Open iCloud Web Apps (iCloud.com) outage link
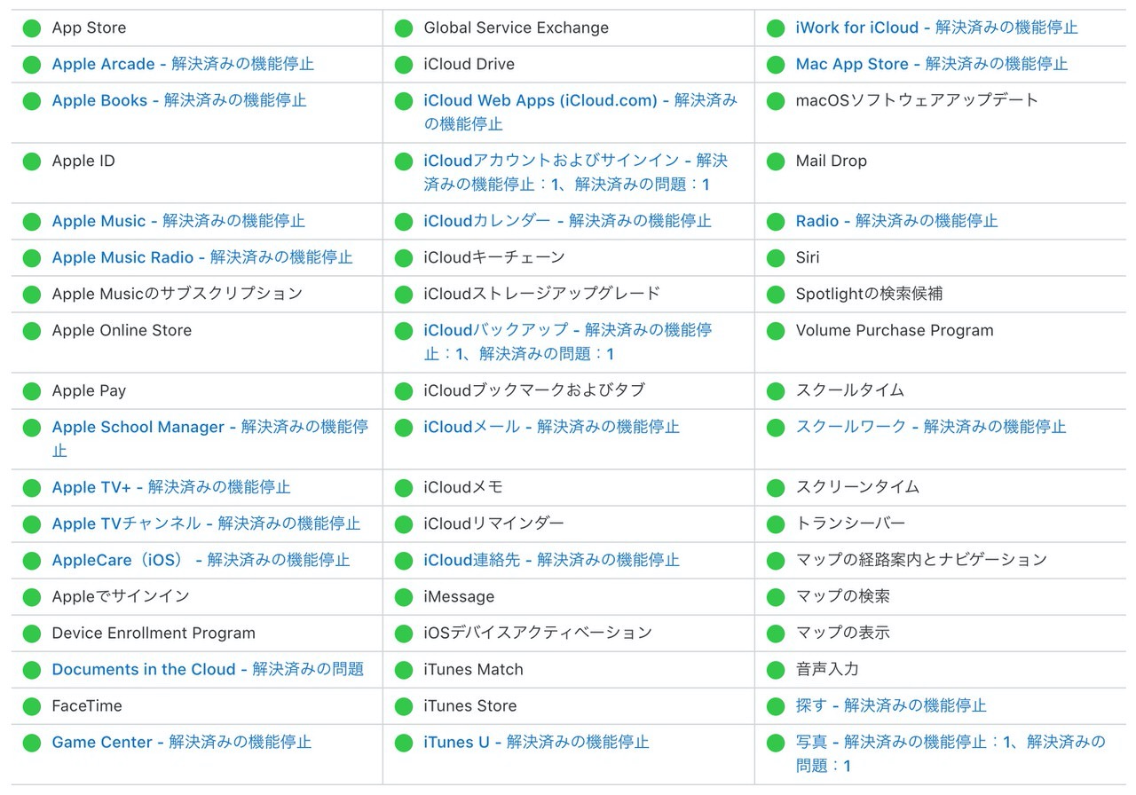1136x795 pixels. pos(580,112)
